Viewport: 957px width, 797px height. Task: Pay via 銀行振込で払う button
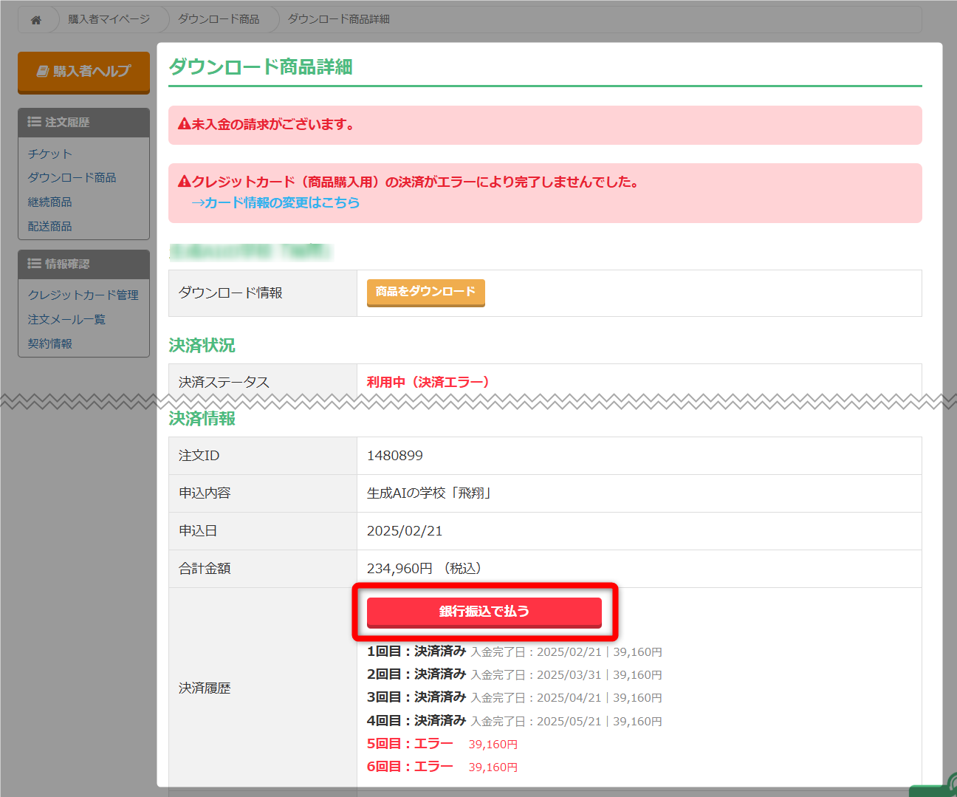tap(484, 612)
